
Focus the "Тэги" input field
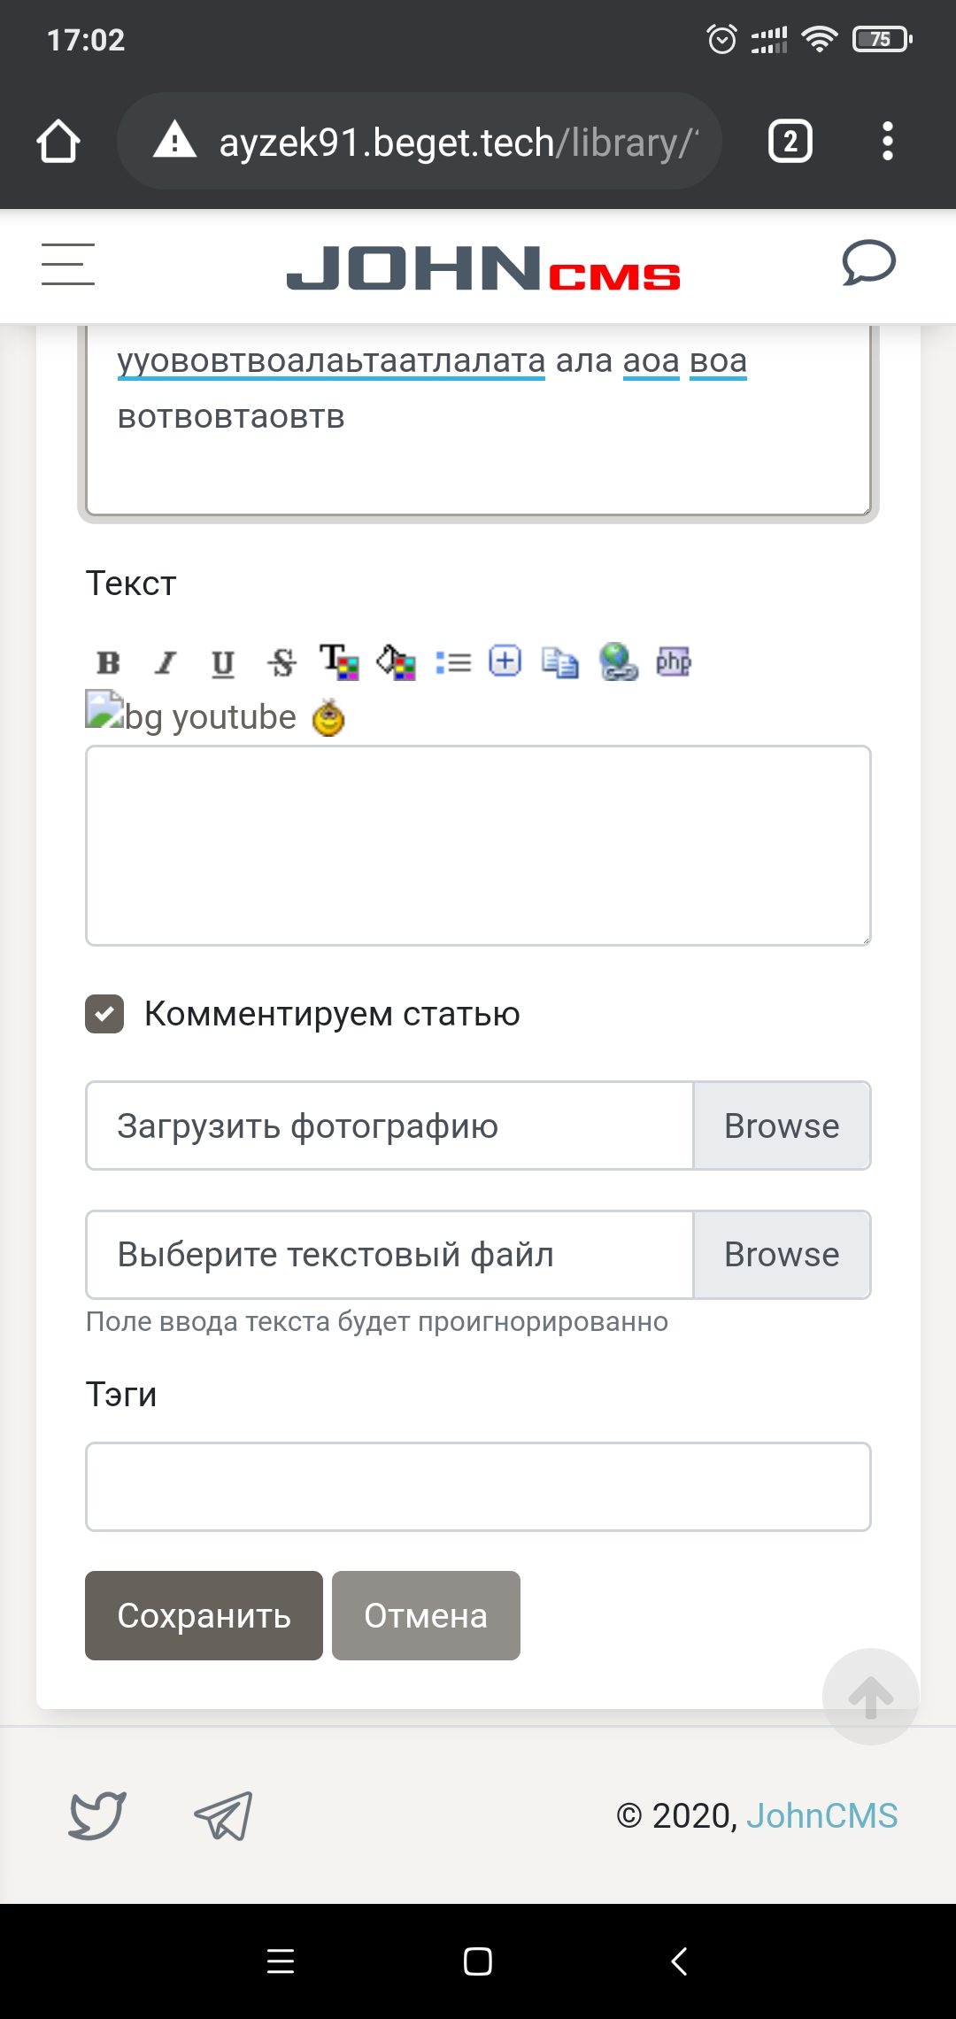coord(478,1487)
